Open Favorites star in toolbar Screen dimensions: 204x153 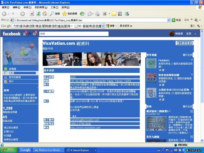click(69, 14)
